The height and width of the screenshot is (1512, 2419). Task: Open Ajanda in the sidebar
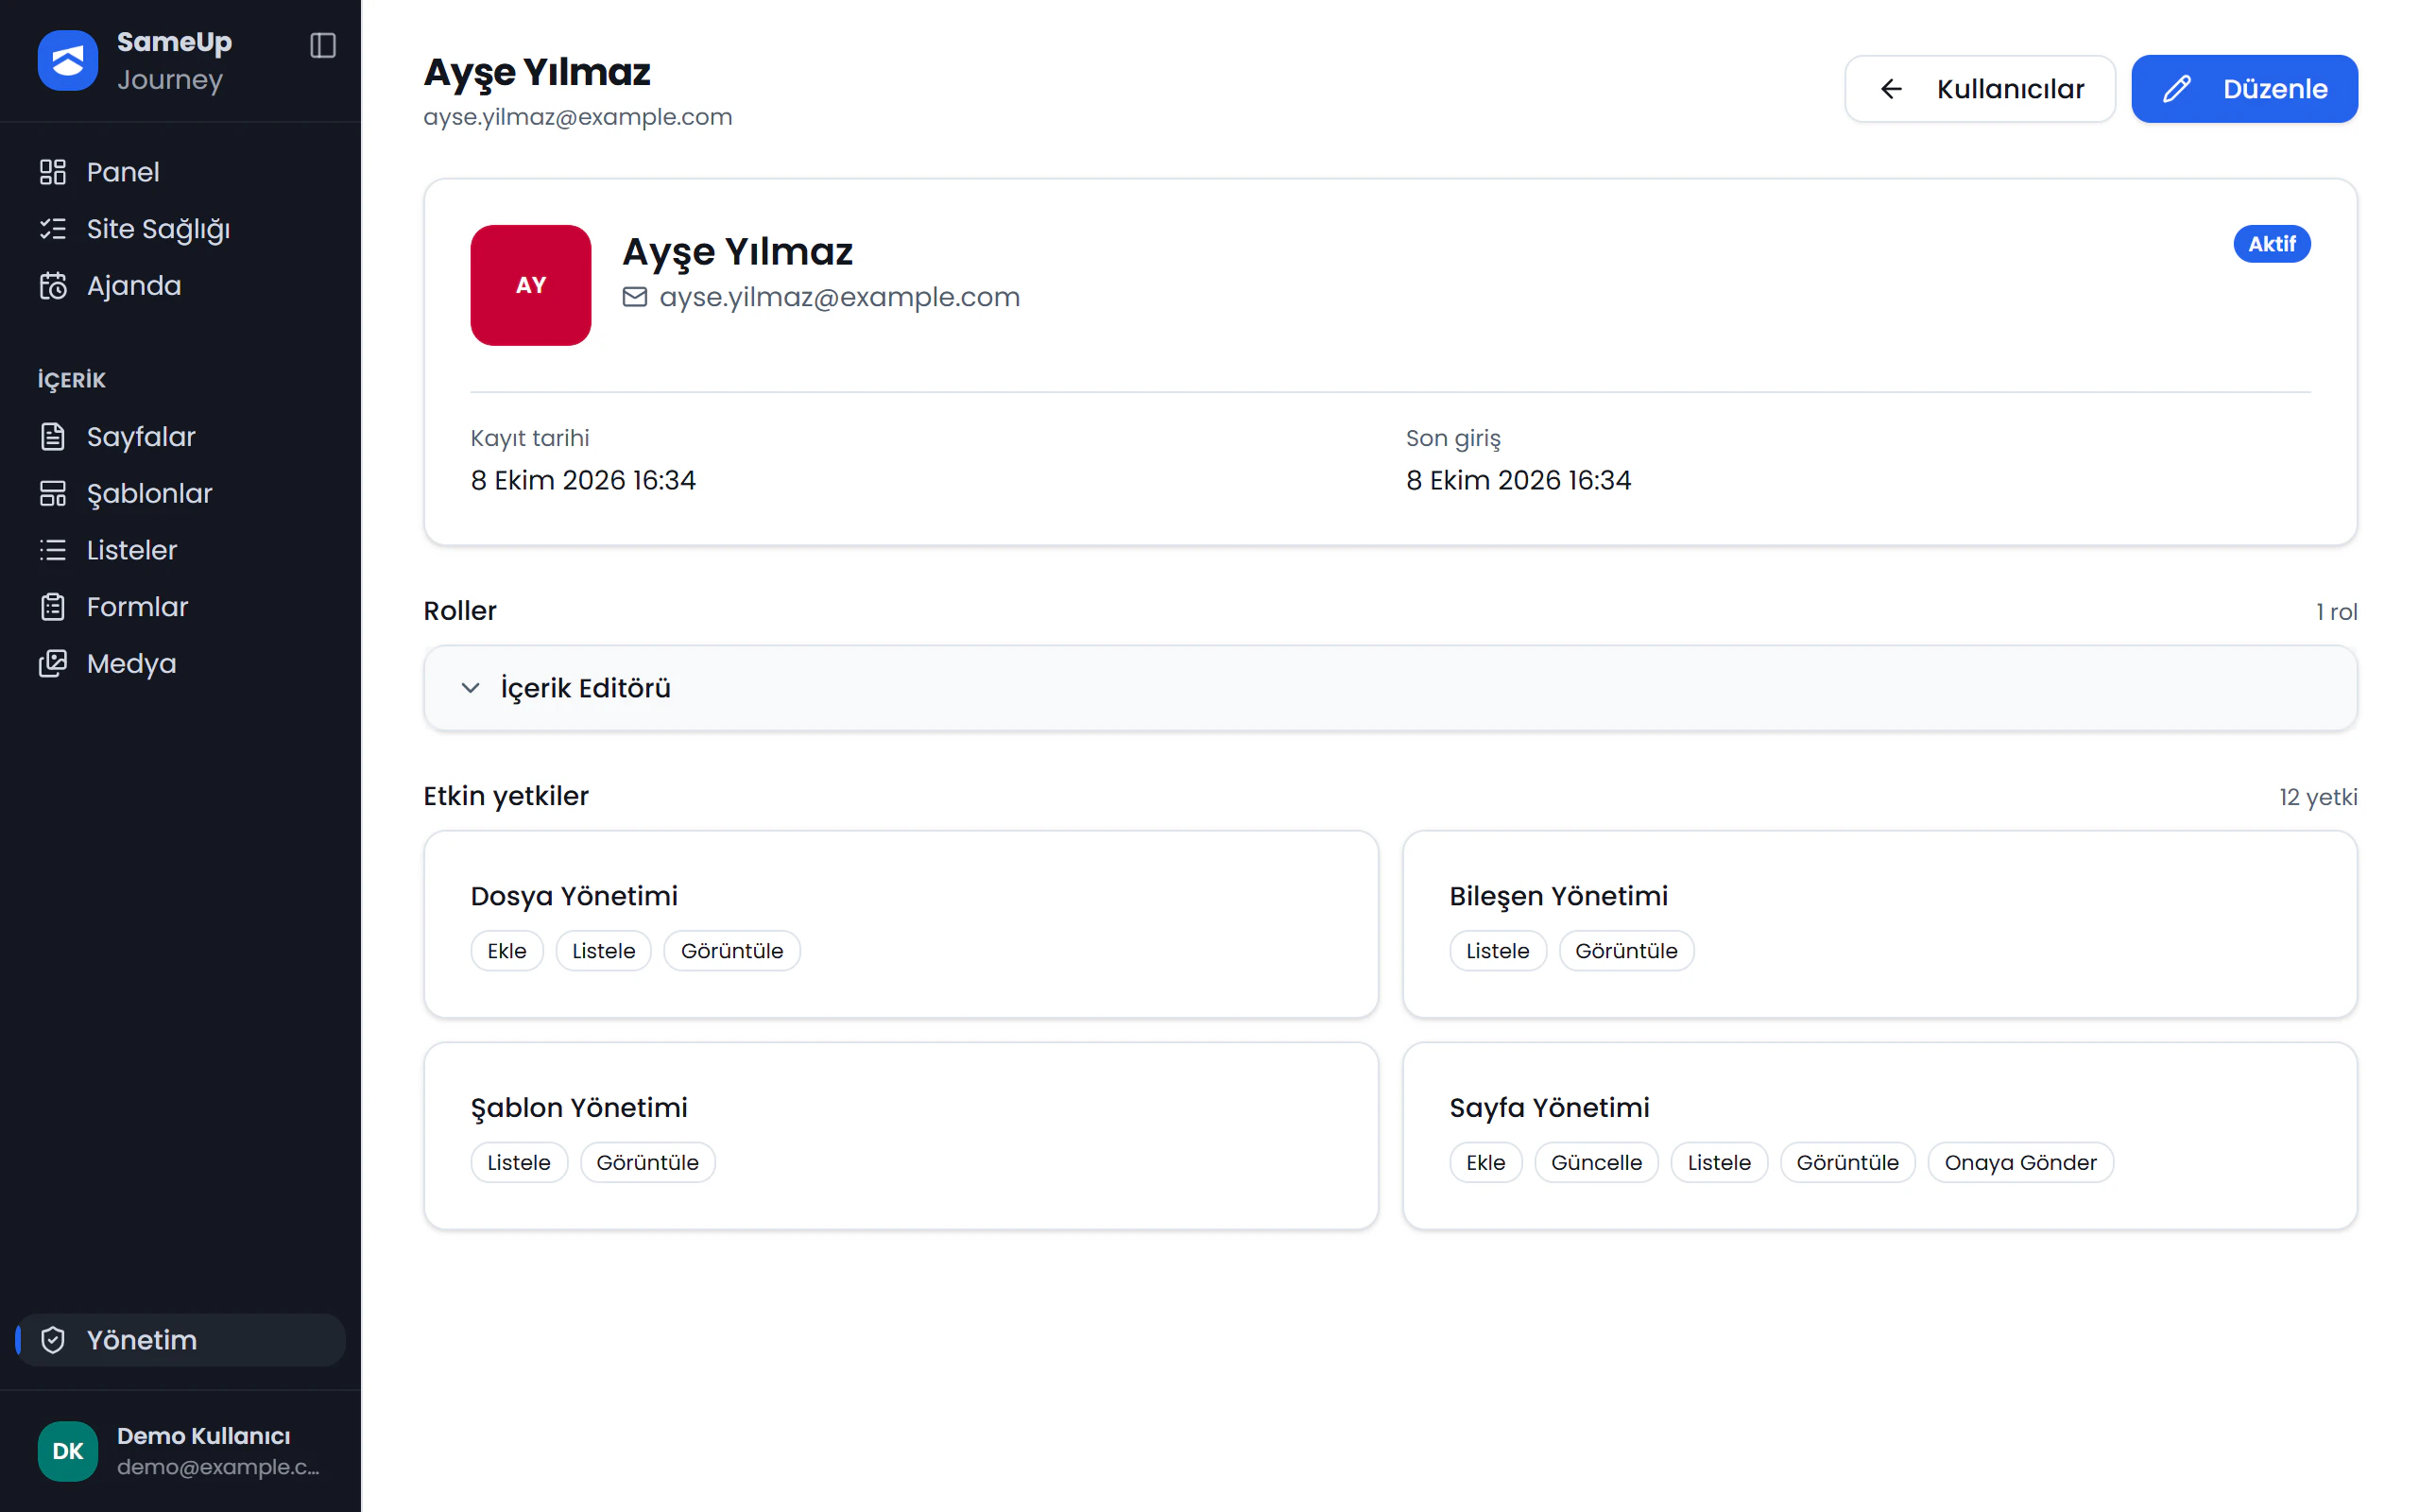(x=180, y=286)
